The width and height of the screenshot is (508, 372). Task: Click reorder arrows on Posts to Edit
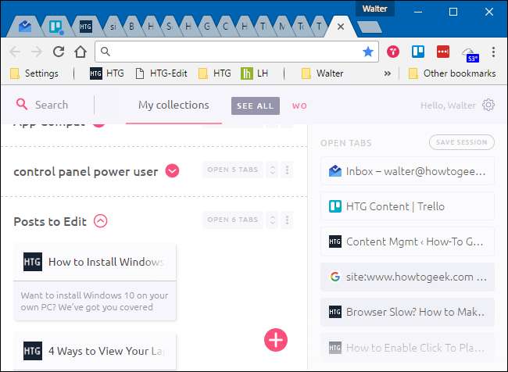273,220
